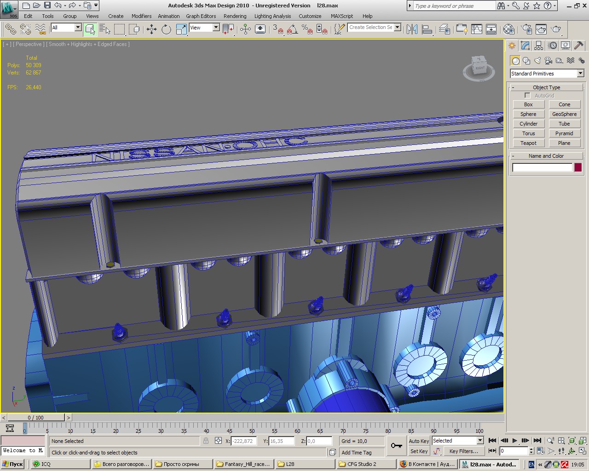589x471 pixels.
Task: Toggle Absolute/Offset transform type-in mode
Action: click(218, 441)
